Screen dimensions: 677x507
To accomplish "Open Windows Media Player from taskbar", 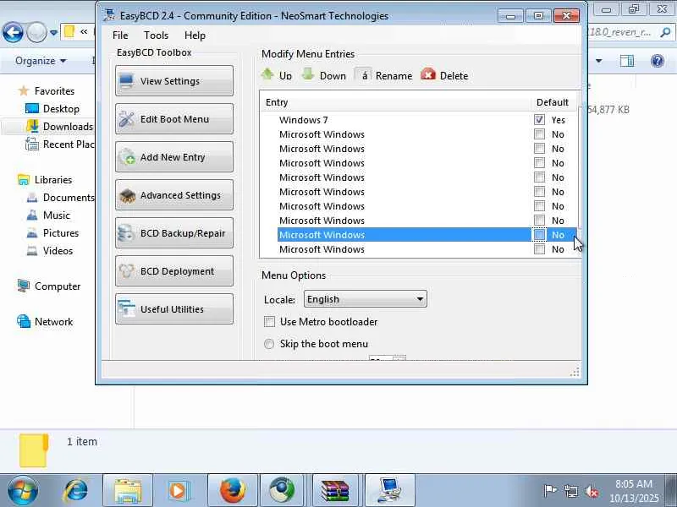I will (179, 491).
